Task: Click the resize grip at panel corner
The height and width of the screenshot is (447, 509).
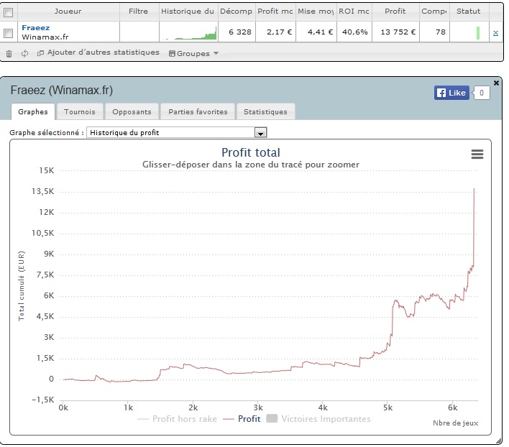Action: click(498, 441)
